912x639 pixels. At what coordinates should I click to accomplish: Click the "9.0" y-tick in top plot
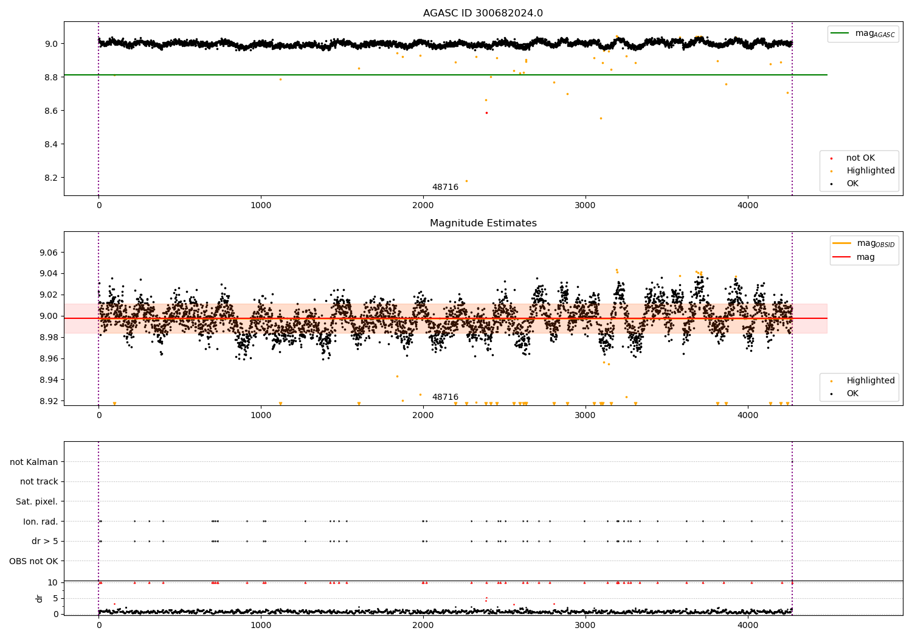coord(51,44)
